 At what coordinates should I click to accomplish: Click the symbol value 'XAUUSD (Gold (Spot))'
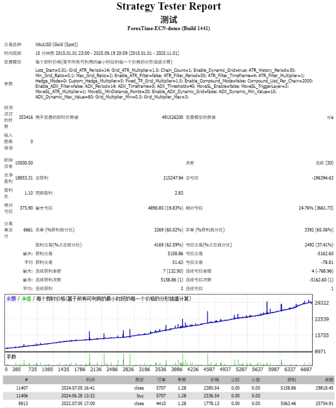(56, 45)
